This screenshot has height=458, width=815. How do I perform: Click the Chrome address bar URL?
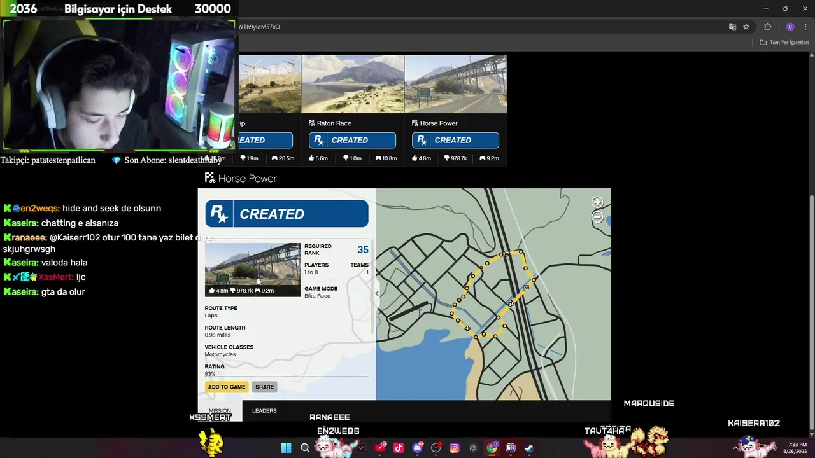coord(259,27)
